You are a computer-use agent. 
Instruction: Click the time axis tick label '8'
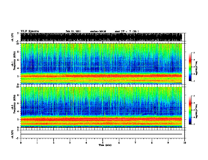152,143
